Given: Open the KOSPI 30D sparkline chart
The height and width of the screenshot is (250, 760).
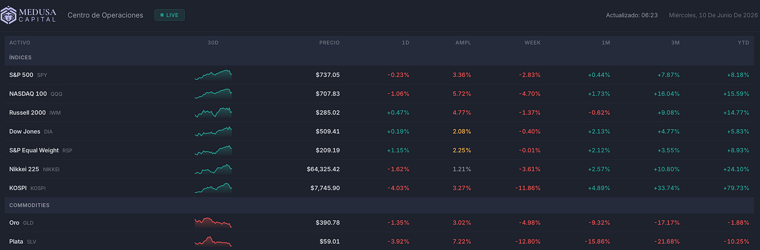Looking at the screenshot, I should [213, 188].
